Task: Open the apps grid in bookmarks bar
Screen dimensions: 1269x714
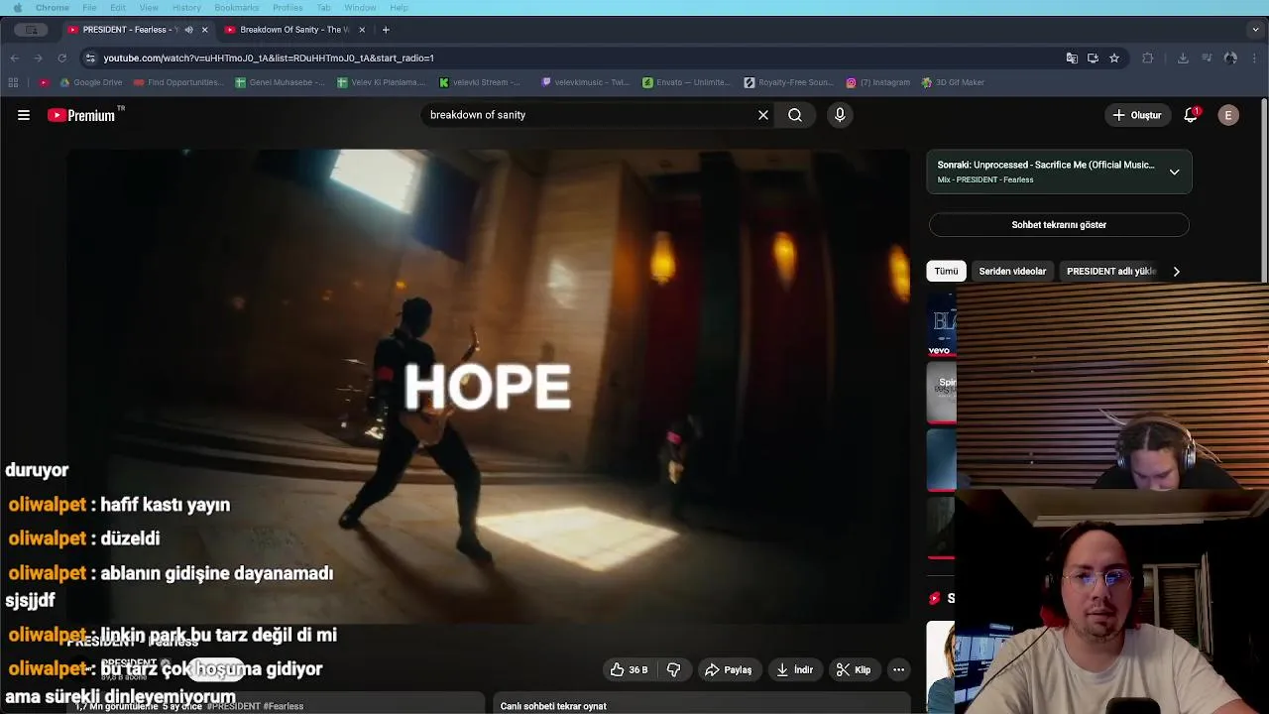Action: (x=13, y=82)
